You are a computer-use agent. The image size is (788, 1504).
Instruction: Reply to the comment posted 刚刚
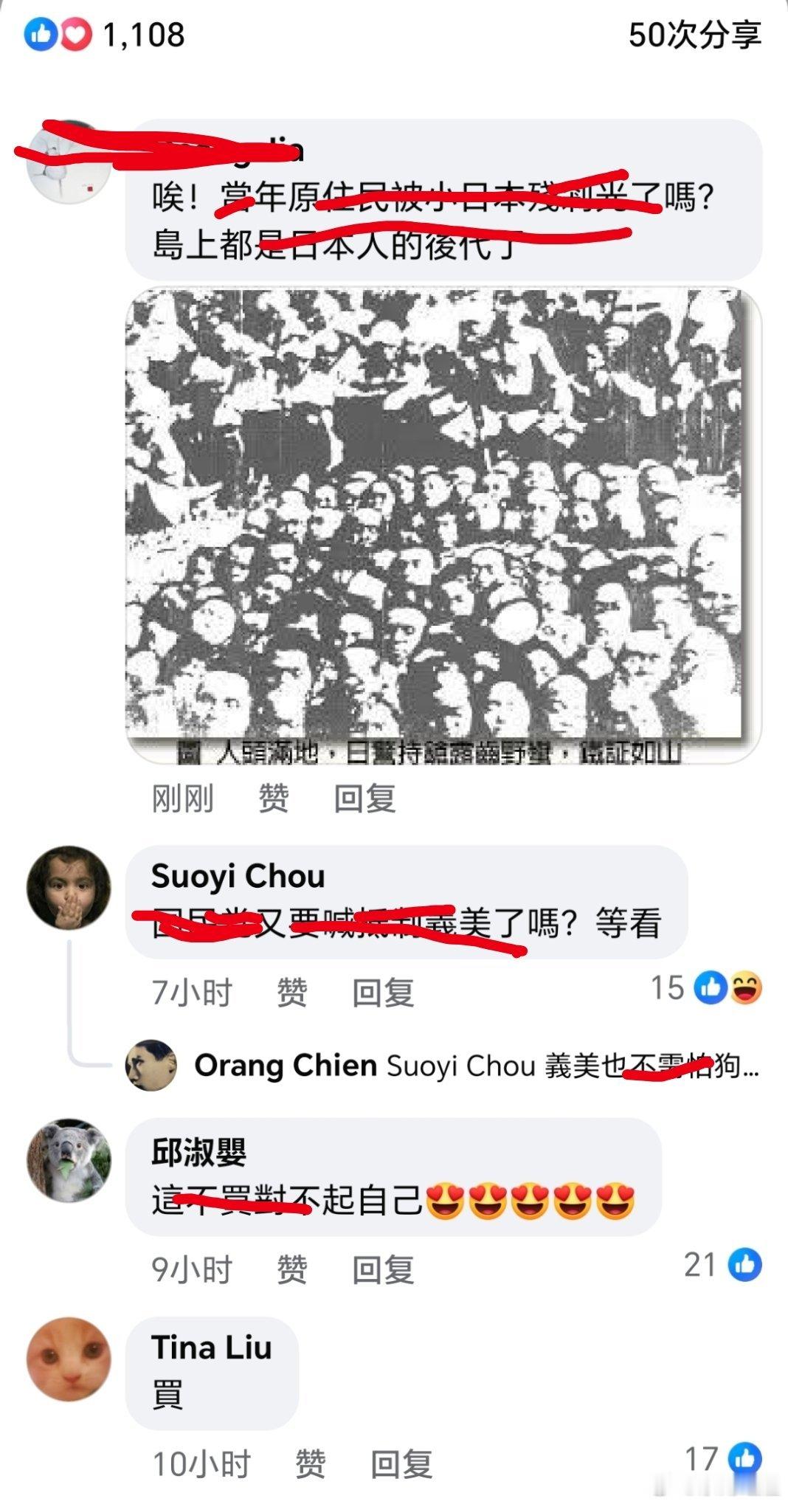pos(364,798)
